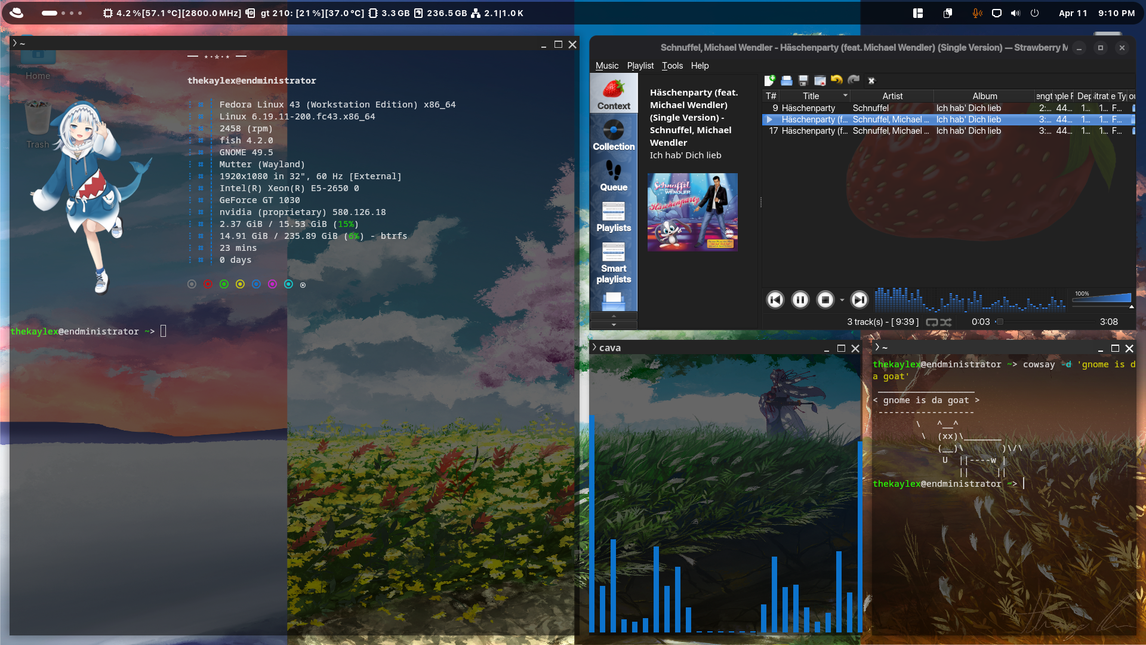Open the Collection sidebar panel
Viewport: 1146px width, 645px height.
(613, 135)
